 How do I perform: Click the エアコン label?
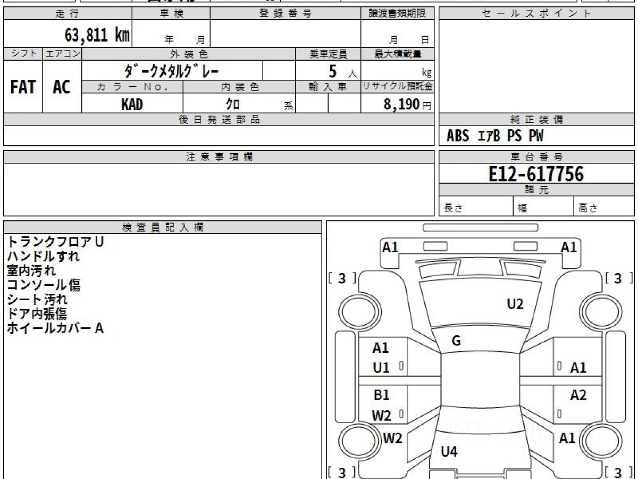tap(62, 54)
